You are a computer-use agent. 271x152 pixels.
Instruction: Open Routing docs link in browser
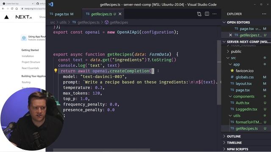click(x=26, y=82)
